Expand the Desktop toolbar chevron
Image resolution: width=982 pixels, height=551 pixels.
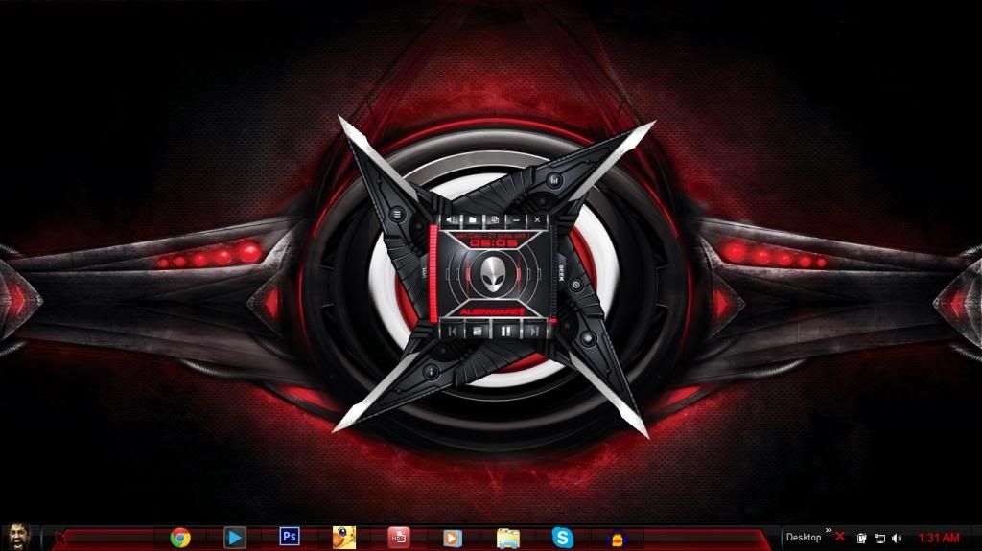(x=829, y=530)
